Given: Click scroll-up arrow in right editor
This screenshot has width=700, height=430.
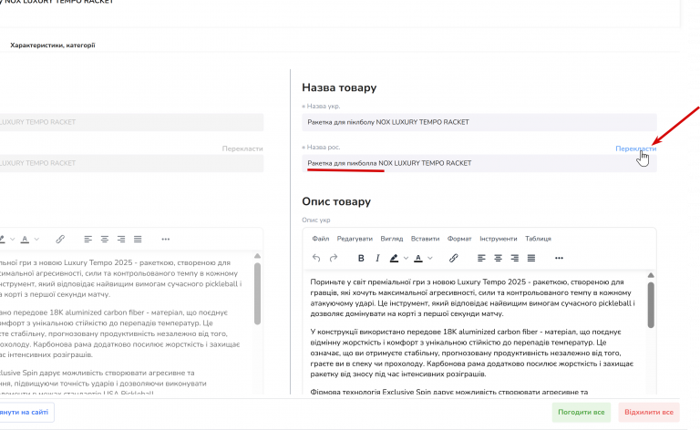Looking at the screenshot, I should (x=651, y=275).
